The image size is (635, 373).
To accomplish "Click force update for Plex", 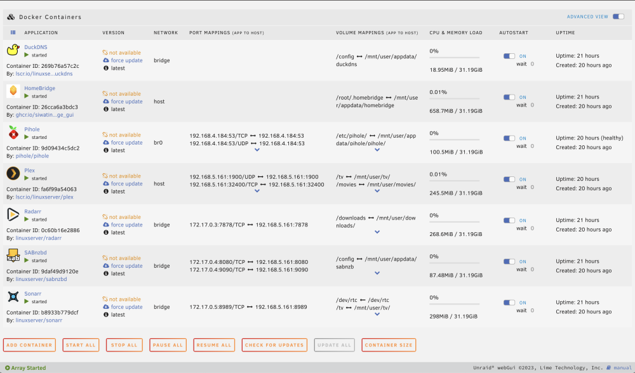I will (126, 184).
